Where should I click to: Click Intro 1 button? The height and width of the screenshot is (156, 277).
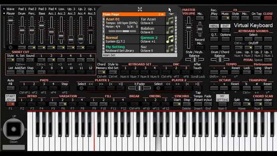point(22,104)
